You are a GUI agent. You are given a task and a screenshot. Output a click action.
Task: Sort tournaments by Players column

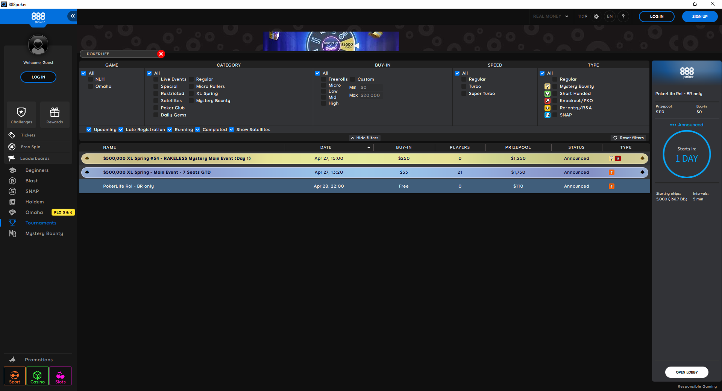tap(460, 147)
